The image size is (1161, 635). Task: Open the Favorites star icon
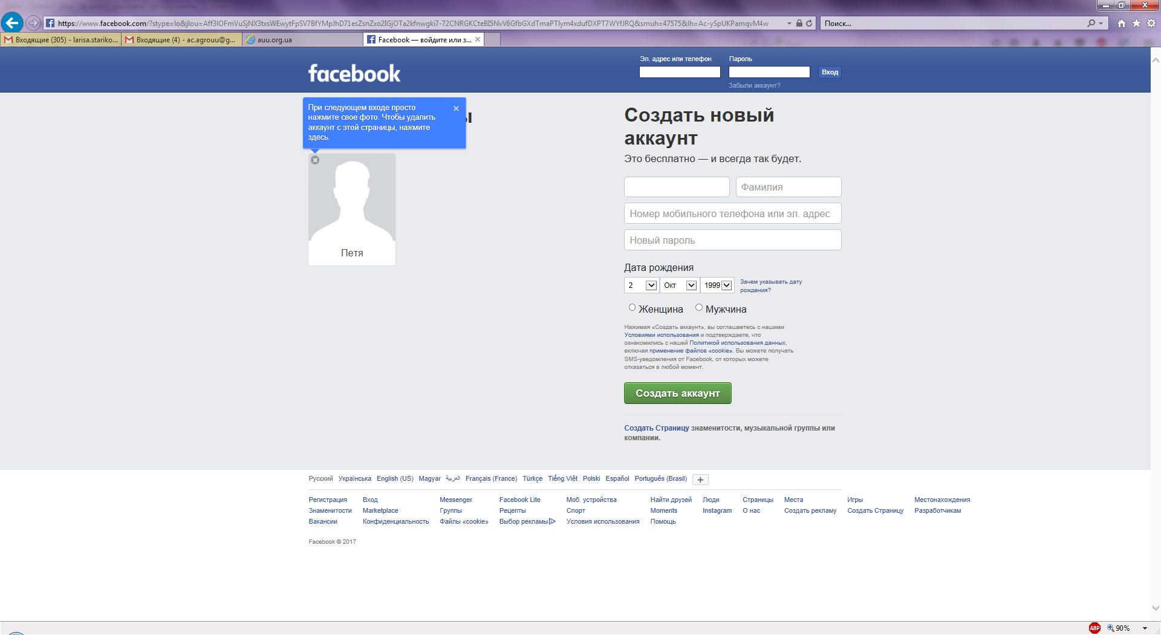click(x=1136, y=23)
